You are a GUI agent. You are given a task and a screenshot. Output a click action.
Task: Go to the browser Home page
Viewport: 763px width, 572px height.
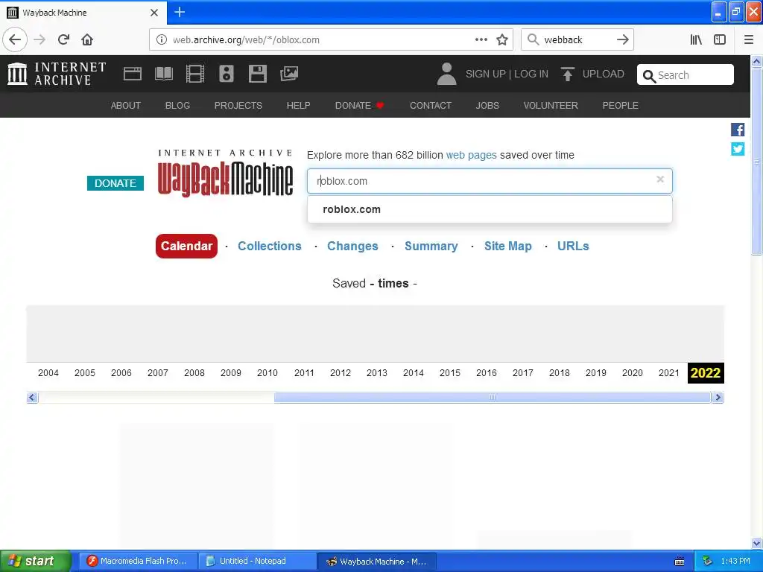(87, 39)
